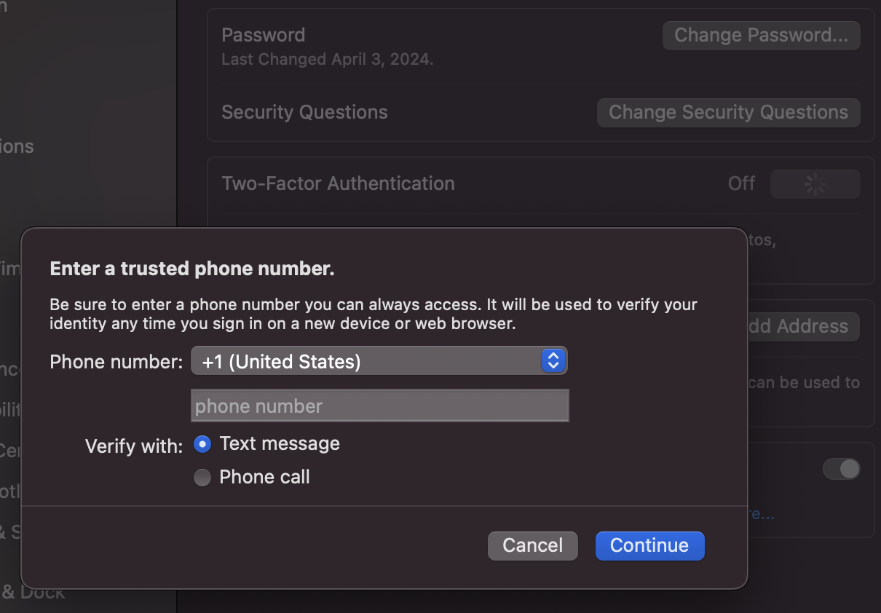Viewport: 881px width, 613px height.
Task: Click the Security Questions row label
Action: pos(304,112)
